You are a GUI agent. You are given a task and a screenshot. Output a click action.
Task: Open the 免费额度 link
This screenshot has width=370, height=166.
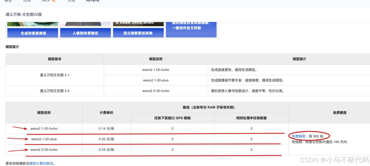(x=299, y=136)
